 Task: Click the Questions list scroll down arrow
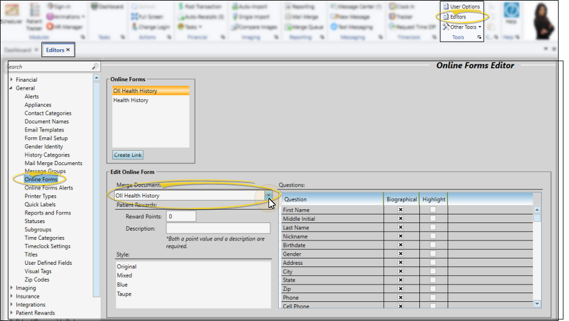pyautogui.click(x=537, y=304)
